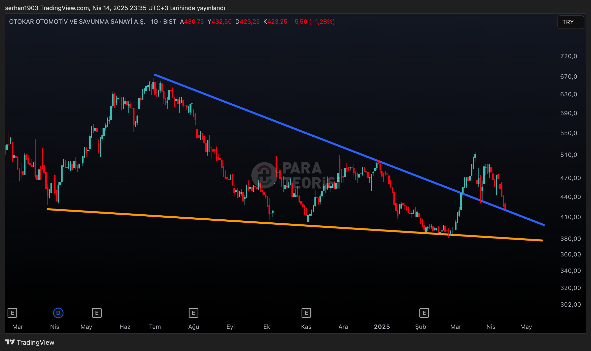Screen dimensions: 591x351
Task: Click the 320,00 price axis label
Action: click(571, 288)
